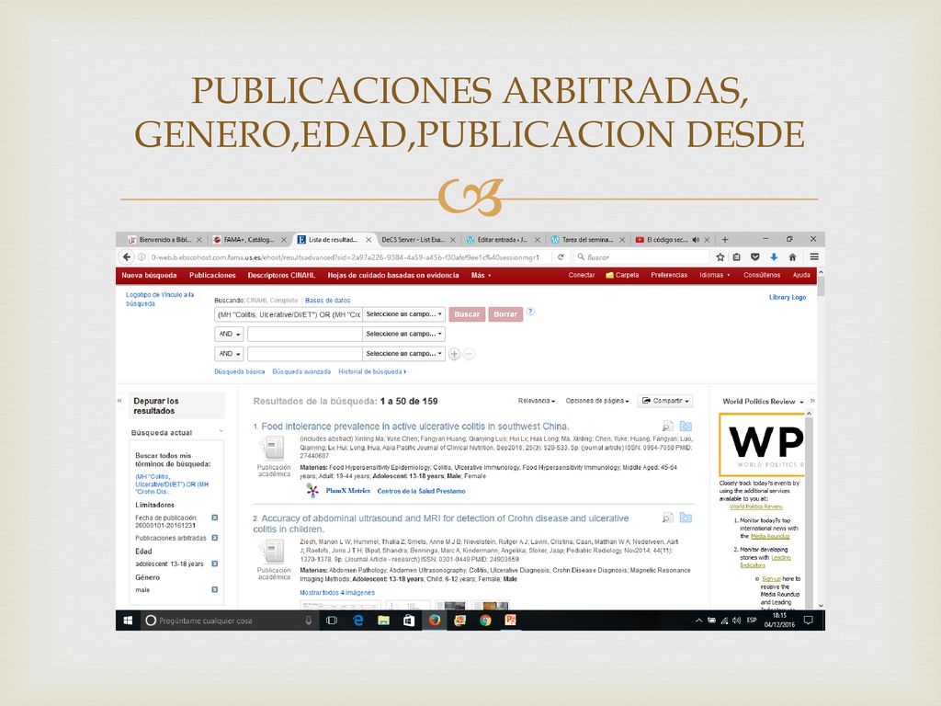Open the Idiomas language dropdown
The height and width of the screenshot is (706, 941).
click(x=715, y=275)
